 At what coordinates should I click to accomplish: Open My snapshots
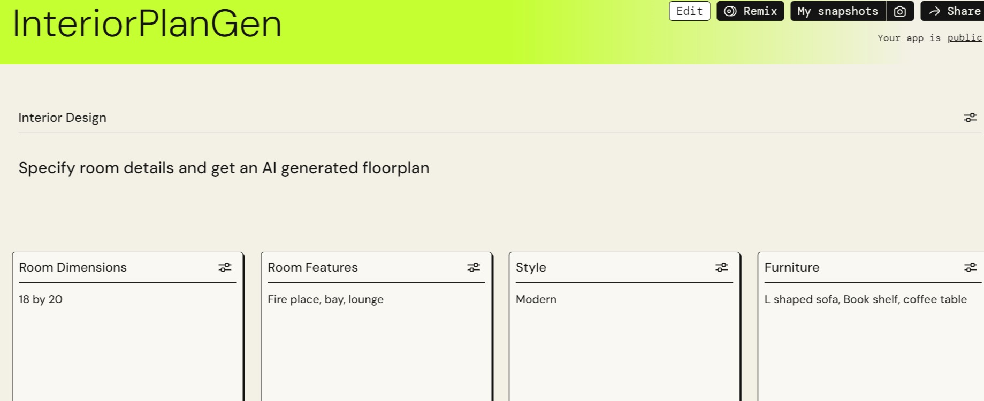(x=838, y=11)
